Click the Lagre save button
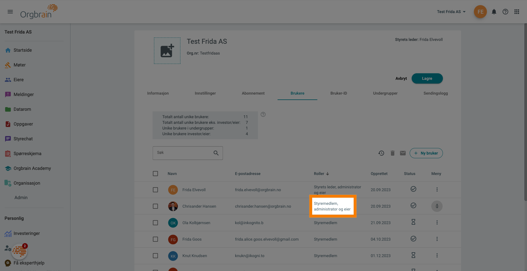527x271 pixels. click(427, 78)
